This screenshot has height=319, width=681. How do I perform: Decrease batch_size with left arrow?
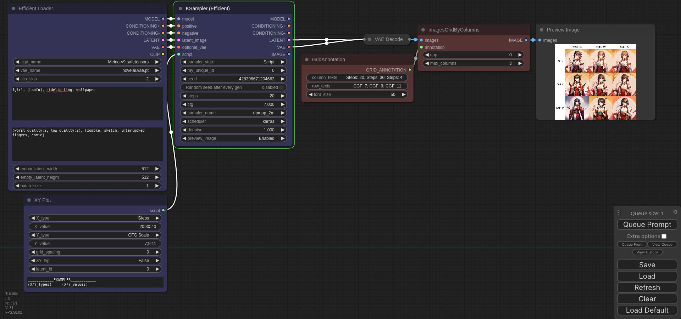point(17,186)
